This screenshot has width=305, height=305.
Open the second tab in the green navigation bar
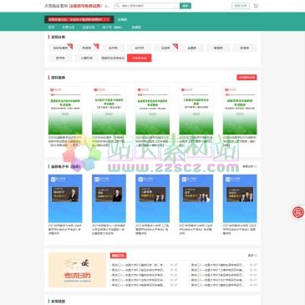pos(69,28)
